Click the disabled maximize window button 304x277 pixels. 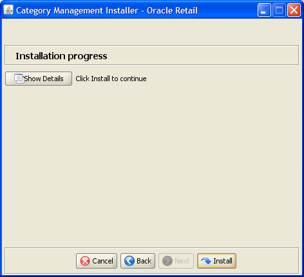(279, 10)
